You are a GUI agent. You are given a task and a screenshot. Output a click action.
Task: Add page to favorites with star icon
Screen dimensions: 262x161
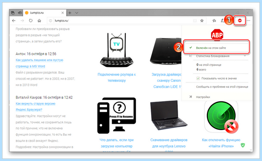click(202, 21)
